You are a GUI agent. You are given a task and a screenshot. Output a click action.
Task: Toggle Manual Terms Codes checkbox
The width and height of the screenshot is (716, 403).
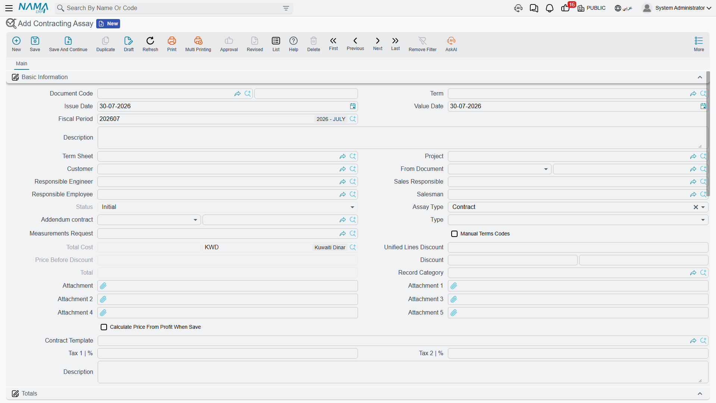click(454, 234)
